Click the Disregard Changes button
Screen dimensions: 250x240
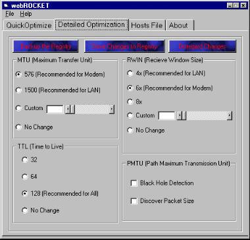click(x=202, y=46)
